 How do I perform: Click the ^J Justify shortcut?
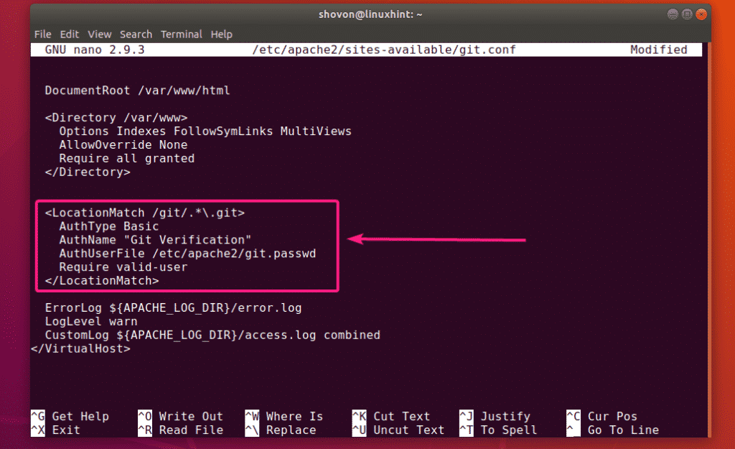pos(495,417)
